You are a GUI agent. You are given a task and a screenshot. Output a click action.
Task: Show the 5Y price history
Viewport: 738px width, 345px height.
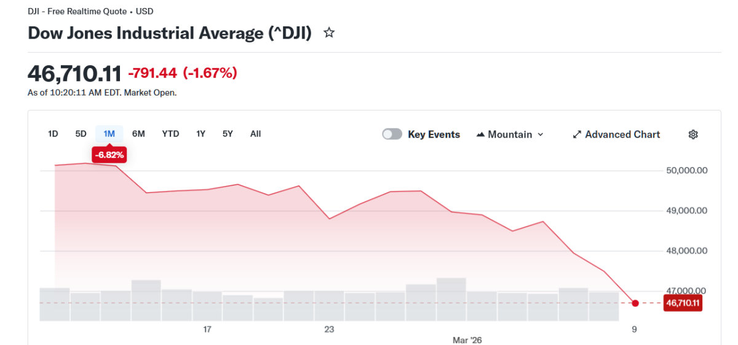(x=228, y=134)
